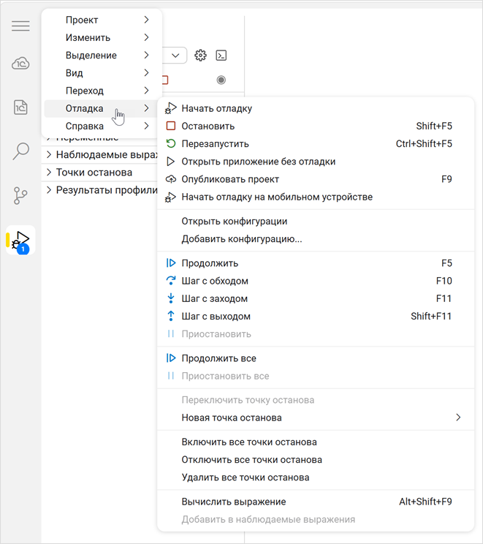Choose Начать отладку from the menu
This screenshot has width=483, height=544.
tap(316, 108)
